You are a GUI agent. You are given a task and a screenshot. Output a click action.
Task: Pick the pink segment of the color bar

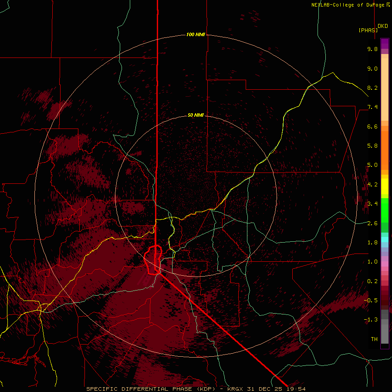pyautogui.click(x=385, y=264)
